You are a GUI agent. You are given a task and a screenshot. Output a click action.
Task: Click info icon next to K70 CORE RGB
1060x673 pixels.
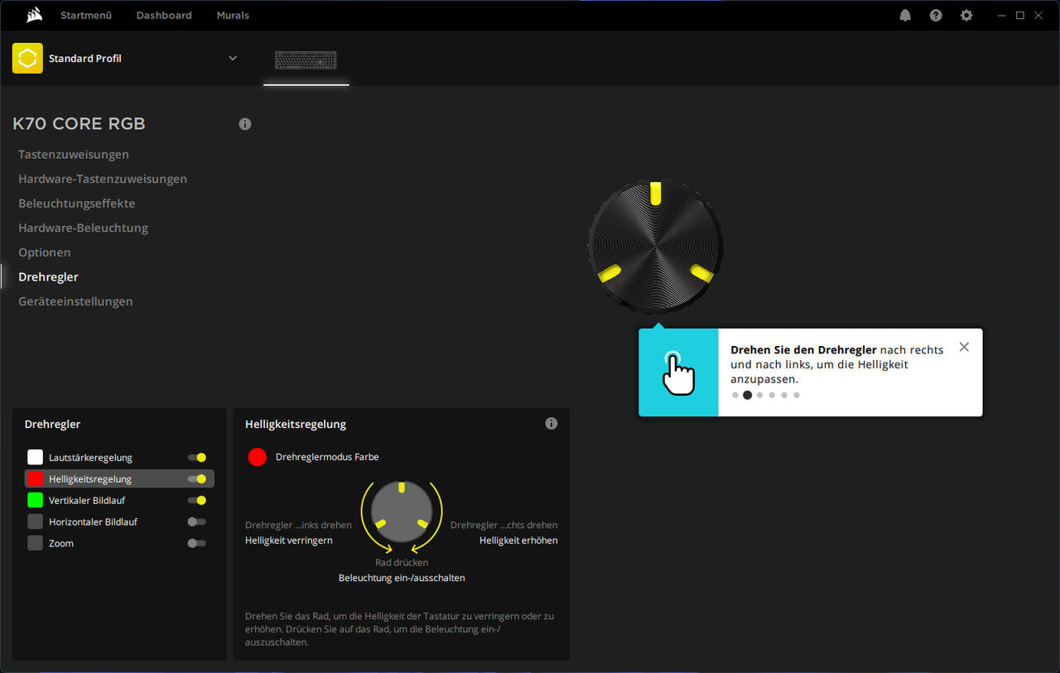click(x=245, y=124)
